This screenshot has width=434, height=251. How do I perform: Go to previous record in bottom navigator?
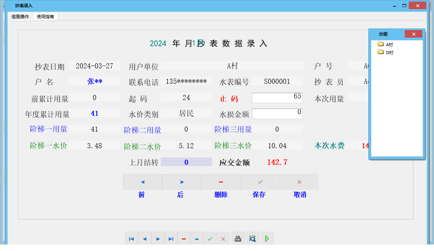click(145, 238)
